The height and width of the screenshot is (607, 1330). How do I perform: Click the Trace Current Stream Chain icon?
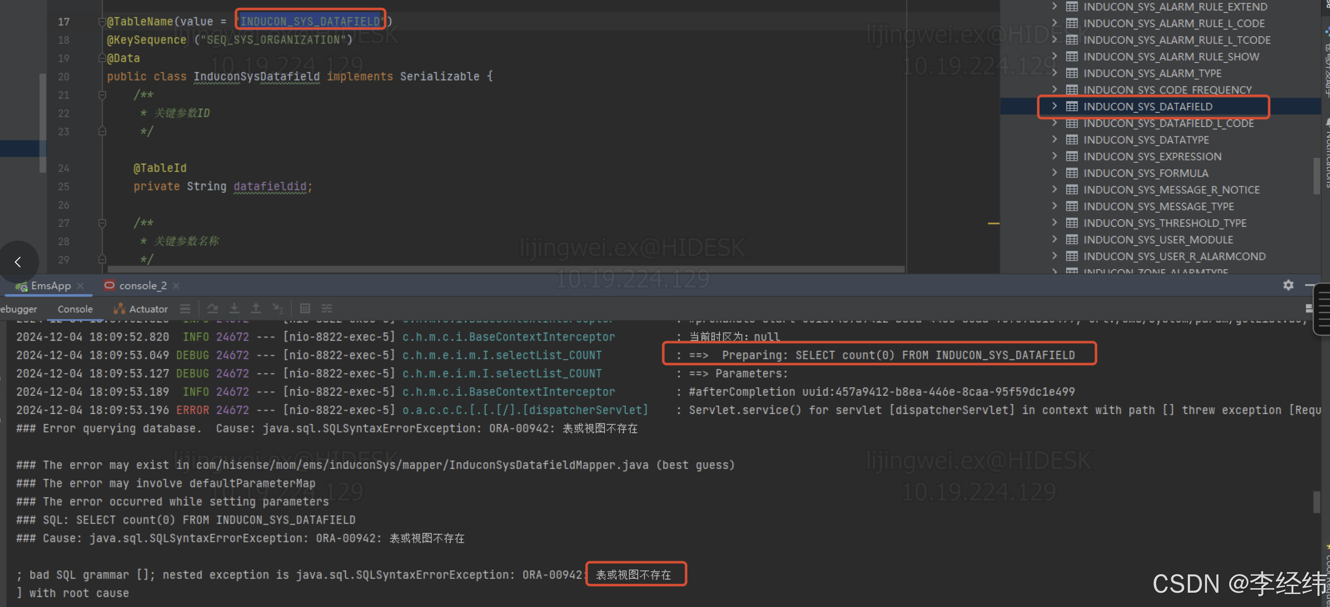[327, 309]
